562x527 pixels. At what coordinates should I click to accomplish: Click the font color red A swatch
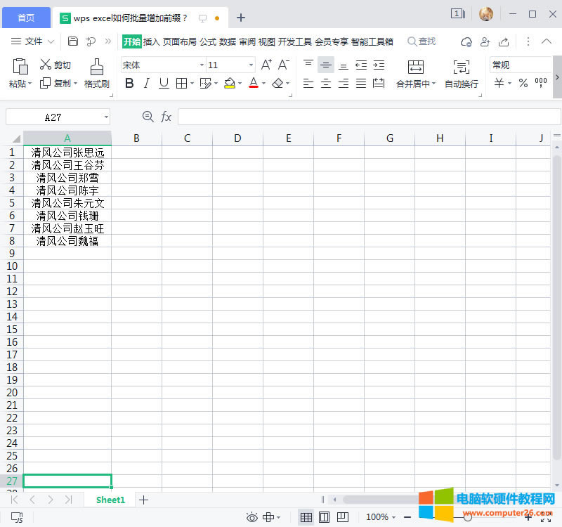[254, 84]
